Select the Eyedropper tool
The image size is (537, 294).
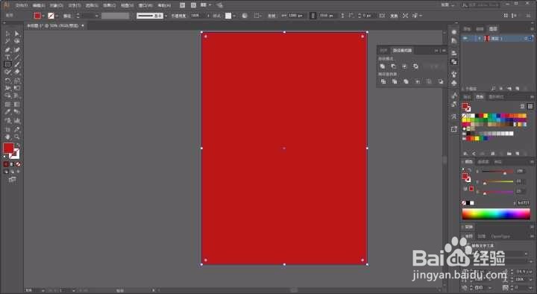8,112
